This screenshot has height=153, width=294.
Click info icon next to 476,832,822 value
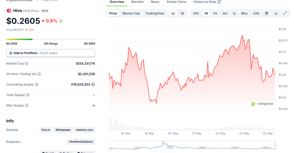93,84
